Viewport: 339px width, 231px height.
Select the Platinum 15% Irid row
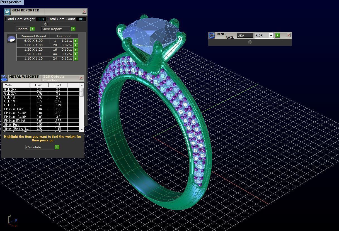pos(41,113)
